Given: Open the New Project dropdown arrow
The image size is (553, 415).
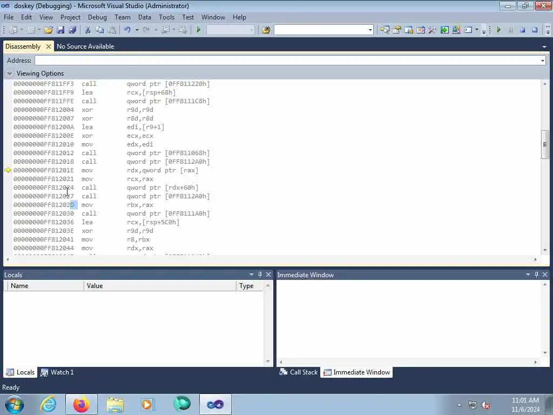Looking at the screenshot, I should pyautogui.click(x=22, y=30).
